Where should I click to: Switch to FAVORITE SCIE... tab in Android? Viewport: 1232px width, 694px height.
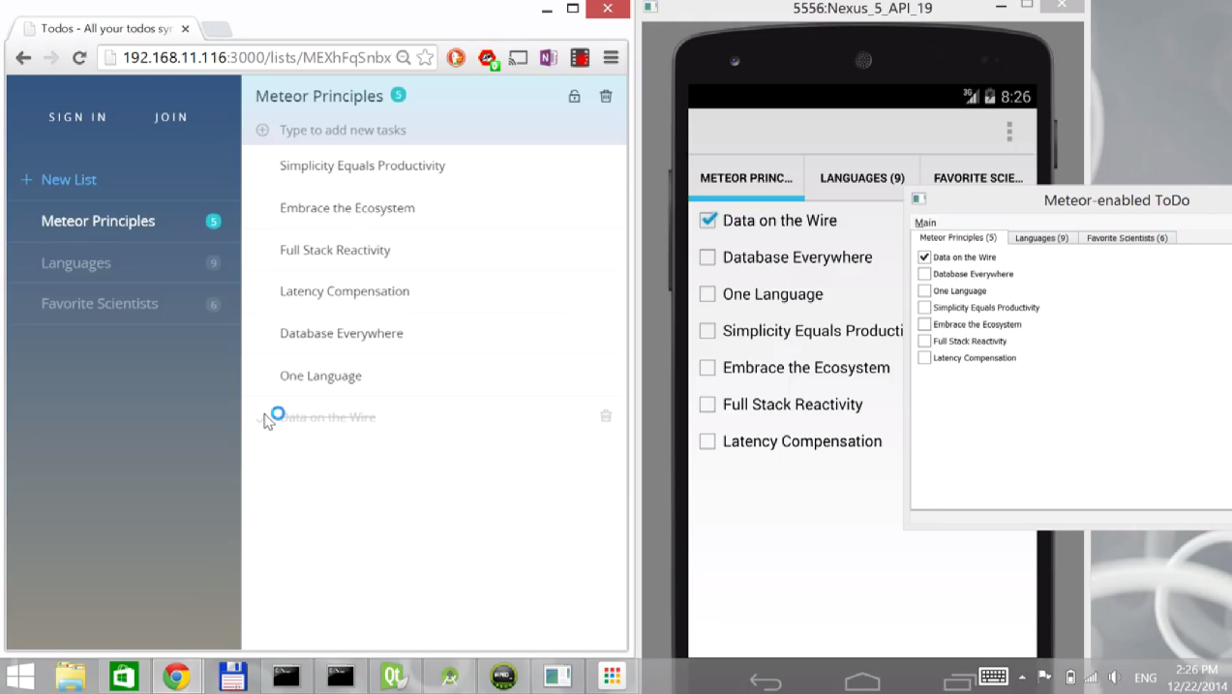(x=978, y=178)
